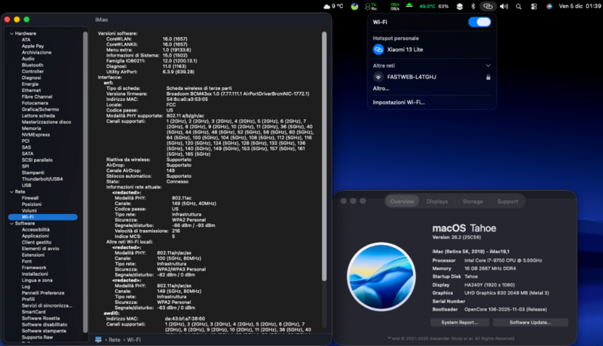603x346 pixels.
Task: Switch to the Displays tab
Action: (x=436, y=201)
